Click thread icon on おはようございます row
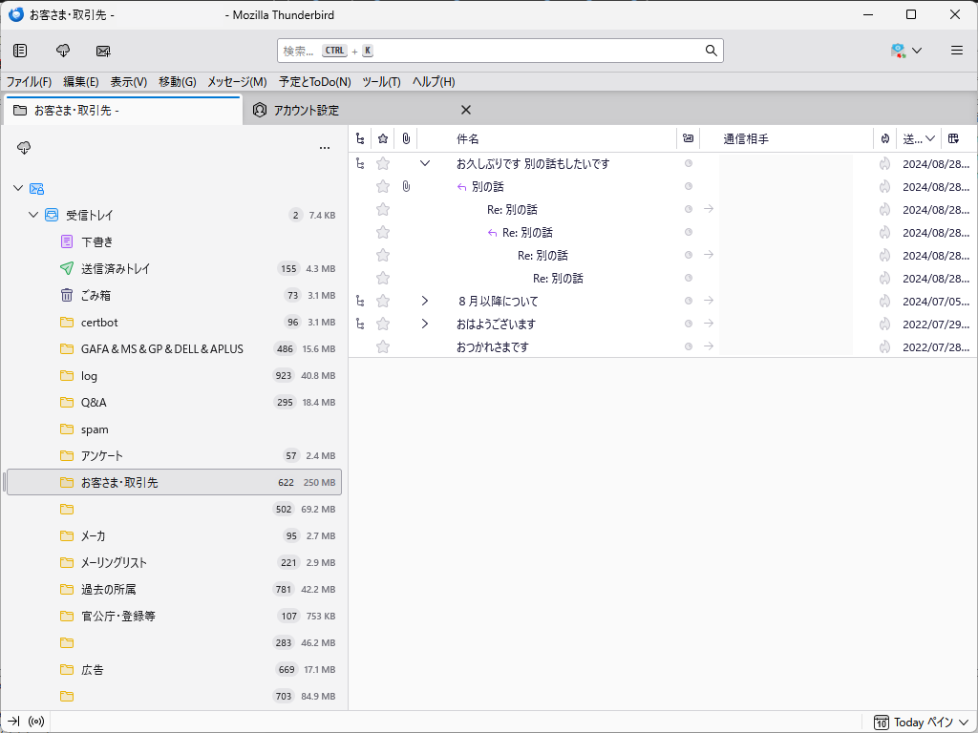 point(360,324)
